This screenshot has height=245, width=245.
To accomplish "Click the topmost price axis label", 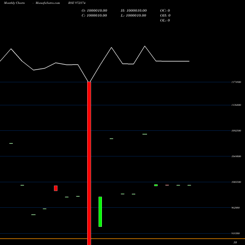I will pos(236,82).
